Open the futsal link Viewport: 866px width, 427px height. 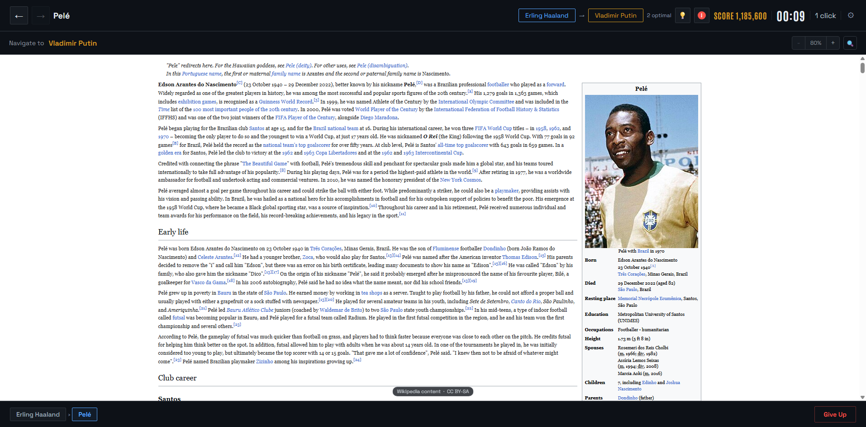point(179,318)
